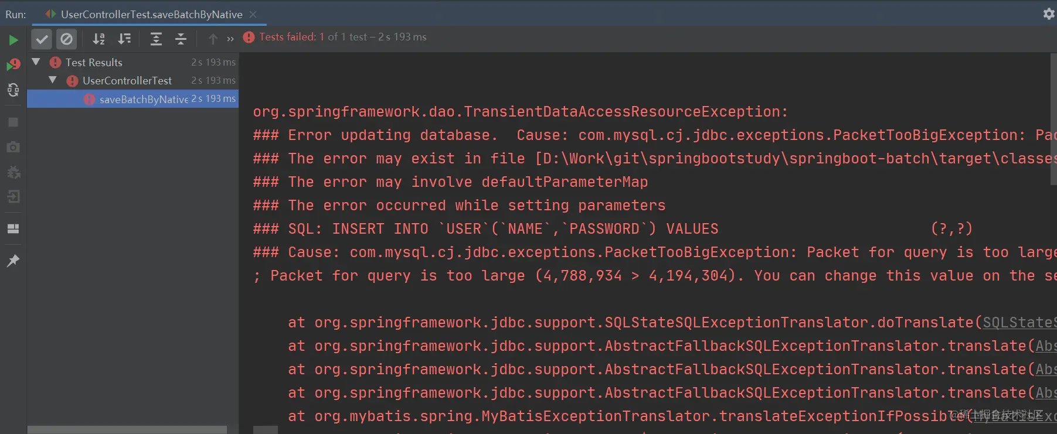Click the dump threads camera icon
1057x434 pixels.
pyautogui.click(x=13, y=146)
